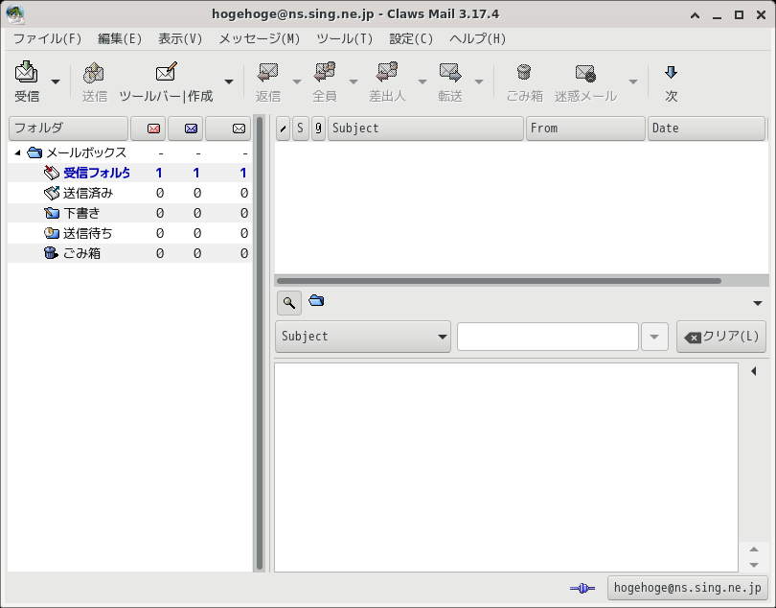
Task: Click the folder pane vertical scrollbar
Action: [x=260, y=343]
